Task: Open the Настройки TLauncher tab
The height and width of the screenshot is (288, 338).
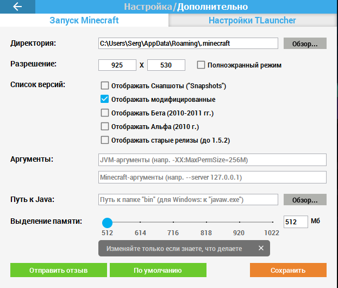Action: tap(252, 20)
